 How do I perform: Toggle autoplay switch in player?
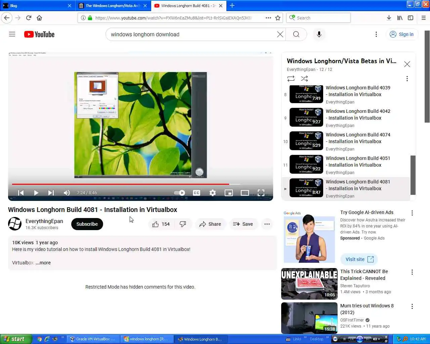point(180,193)
